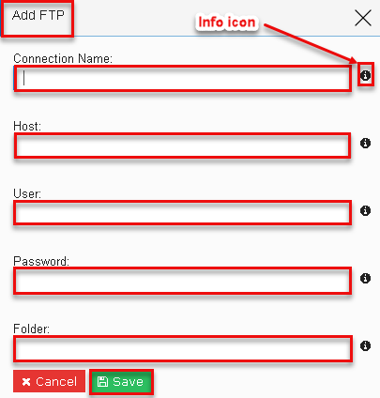The width and height of the screenshot is (380, 398).
Task: Click the Connection Name label
Action: pos(63,58)
